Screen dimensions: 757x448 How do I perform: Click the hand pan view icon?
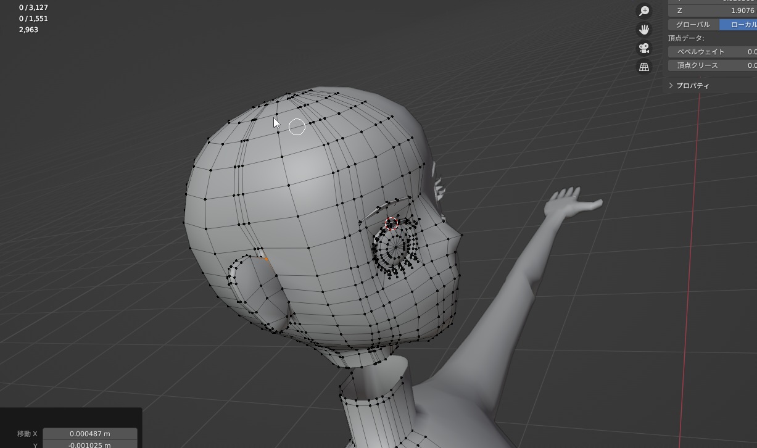point(644,30)
